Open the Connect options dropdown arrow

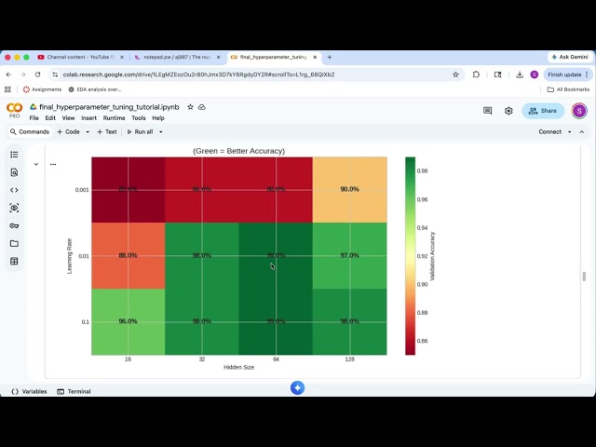pos(569,132)
